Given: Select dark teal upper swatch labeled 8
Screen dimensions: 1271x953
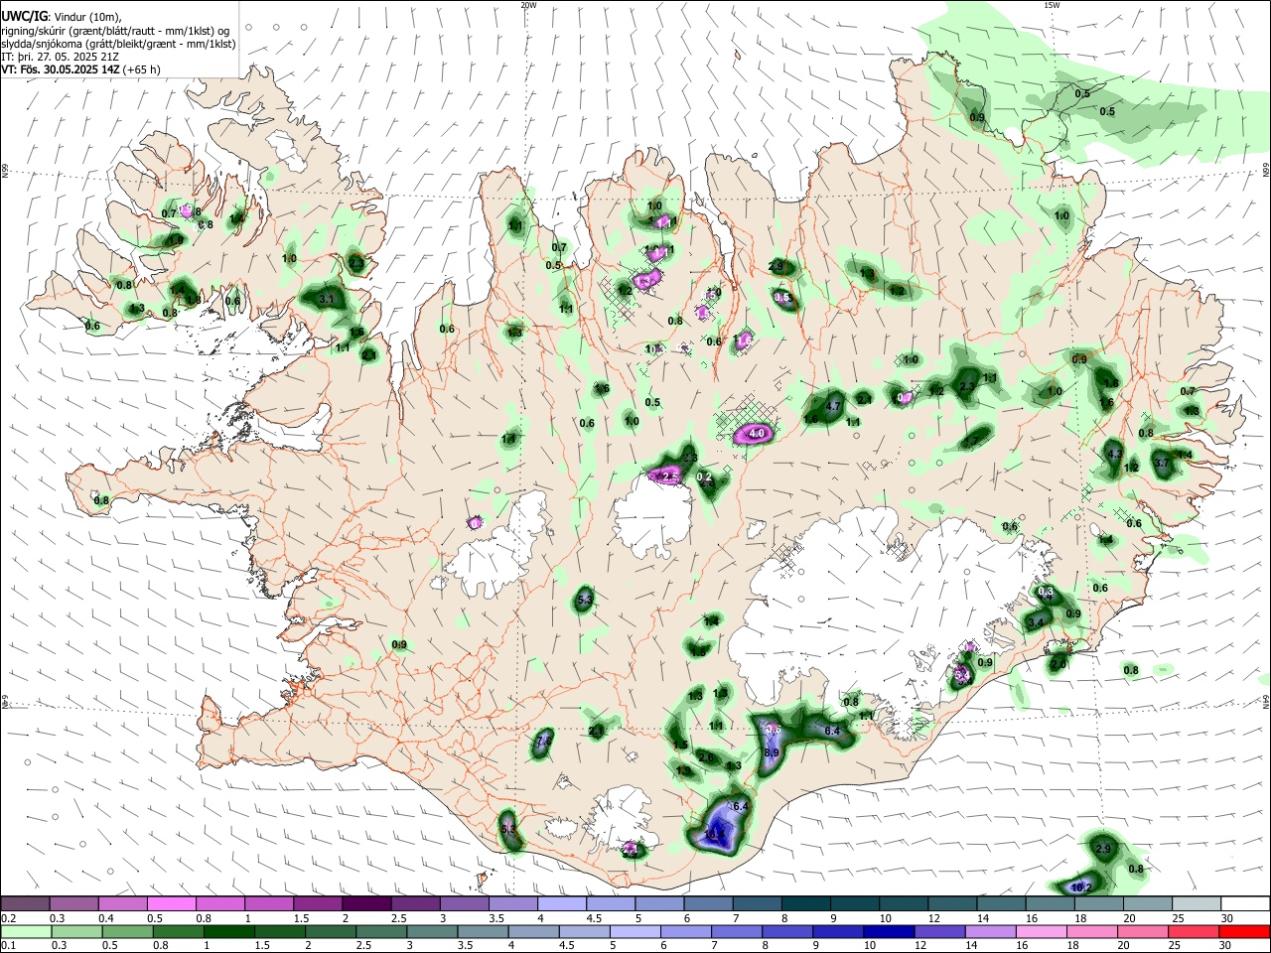Looking at the screenshot, I should pos(806,903).
